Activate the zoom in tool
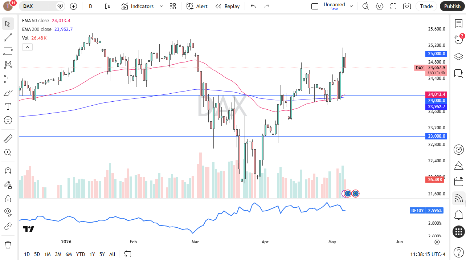 coord(8,152)
